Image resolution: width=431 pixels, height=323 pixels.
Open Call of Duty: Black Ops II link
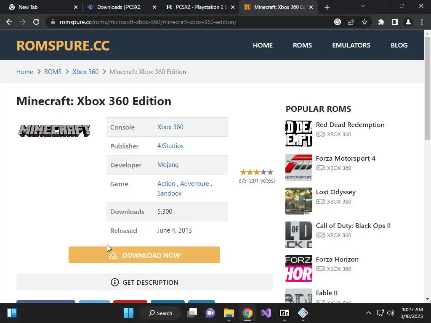[x=353, y=226]
